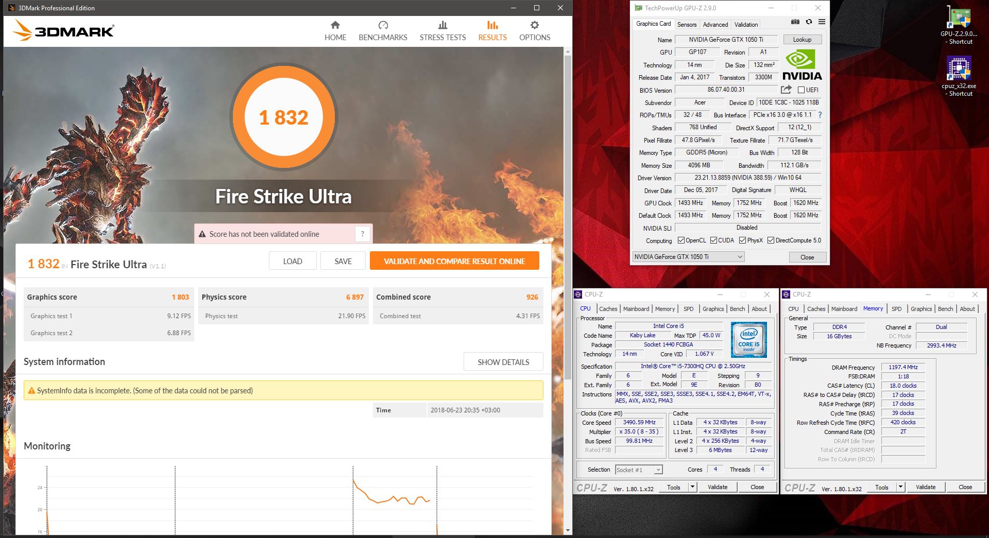Click the Graphics score value 1 803
Image resolution: width=989 pixels, height=538 pixels.
click(180, 297)
